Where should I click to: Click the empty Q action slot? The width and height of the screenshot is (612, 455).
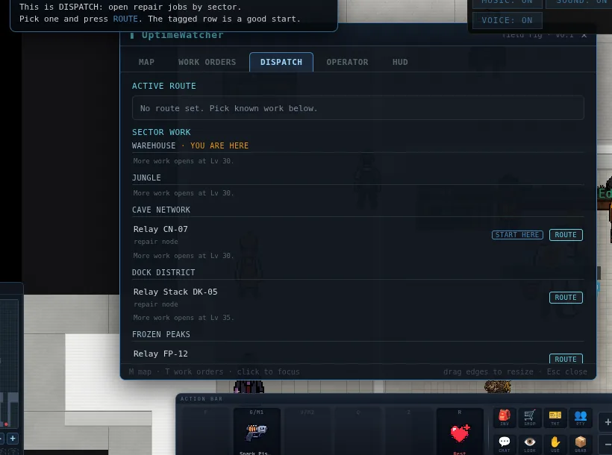pyautogui.click(x=358, y=432)
